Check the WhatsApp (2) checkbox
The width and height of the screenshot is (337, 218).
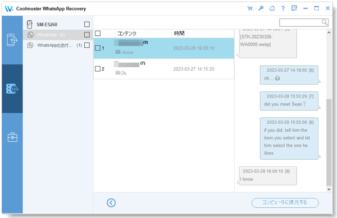click(87, 35)
